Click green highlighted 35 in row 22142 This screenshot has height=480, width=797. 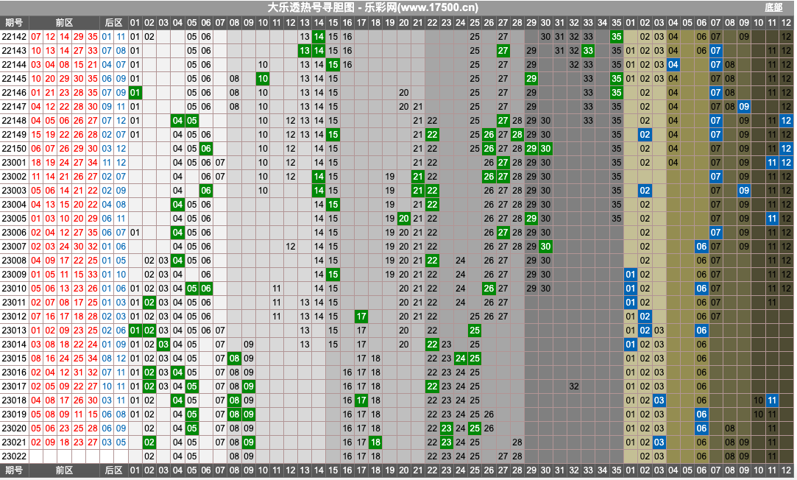617,37
